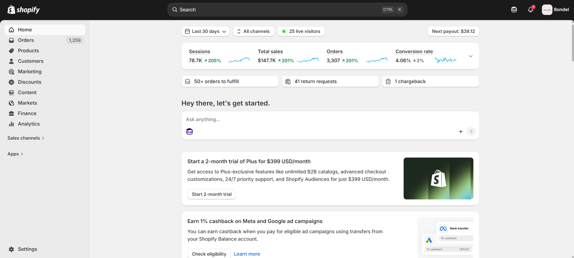Expand the metrics card chevron
This screenshot has width=574, height=258.
(x=471, y=56)
